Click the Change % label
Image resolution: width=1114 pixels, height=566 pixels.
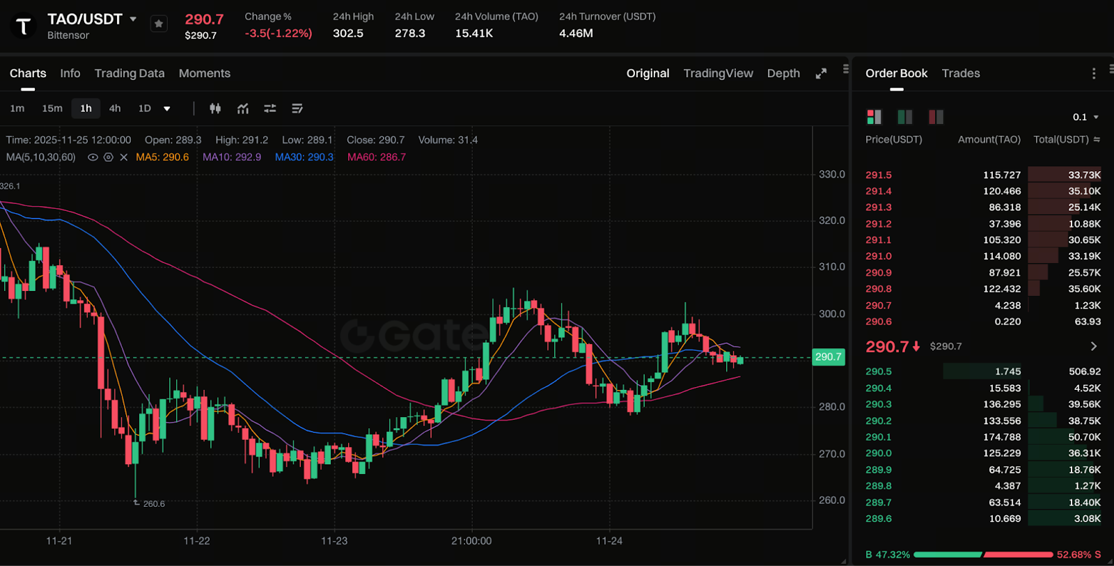(x=268, y=17)
